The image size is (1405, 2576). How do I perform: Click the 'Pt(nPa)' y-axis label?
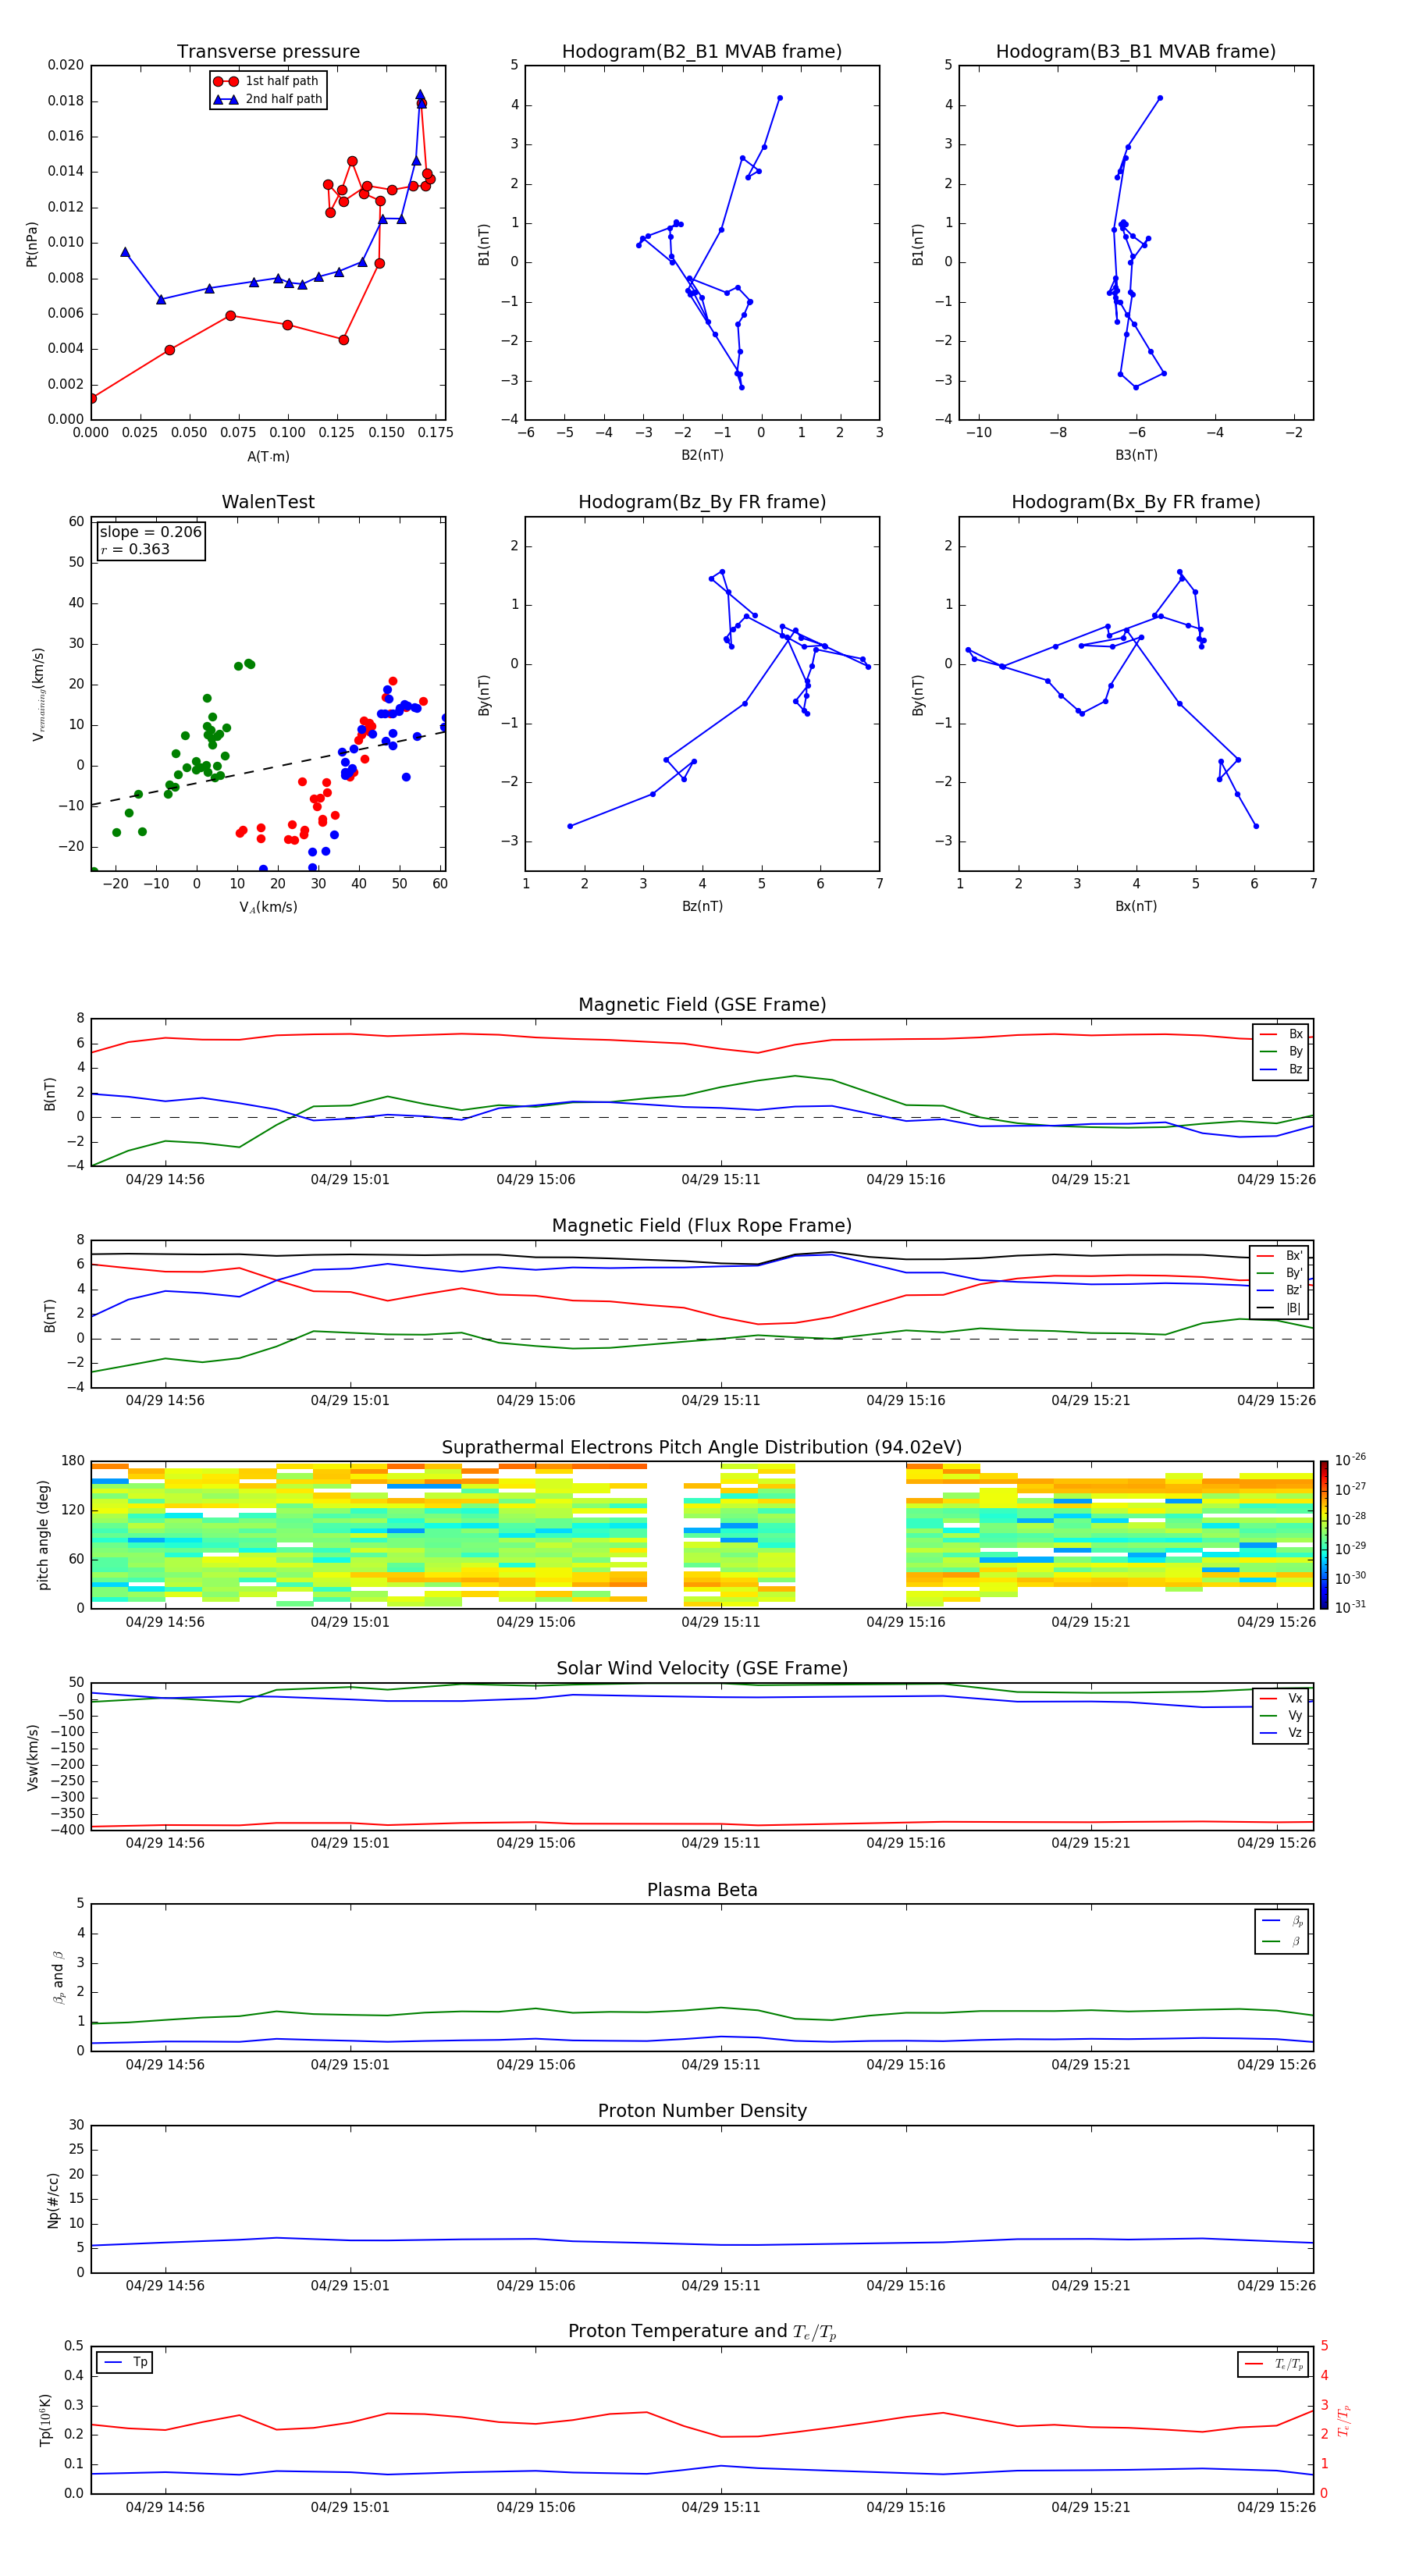32,243
